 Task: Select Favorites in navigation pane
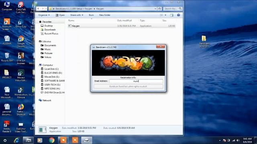(47, 22)
